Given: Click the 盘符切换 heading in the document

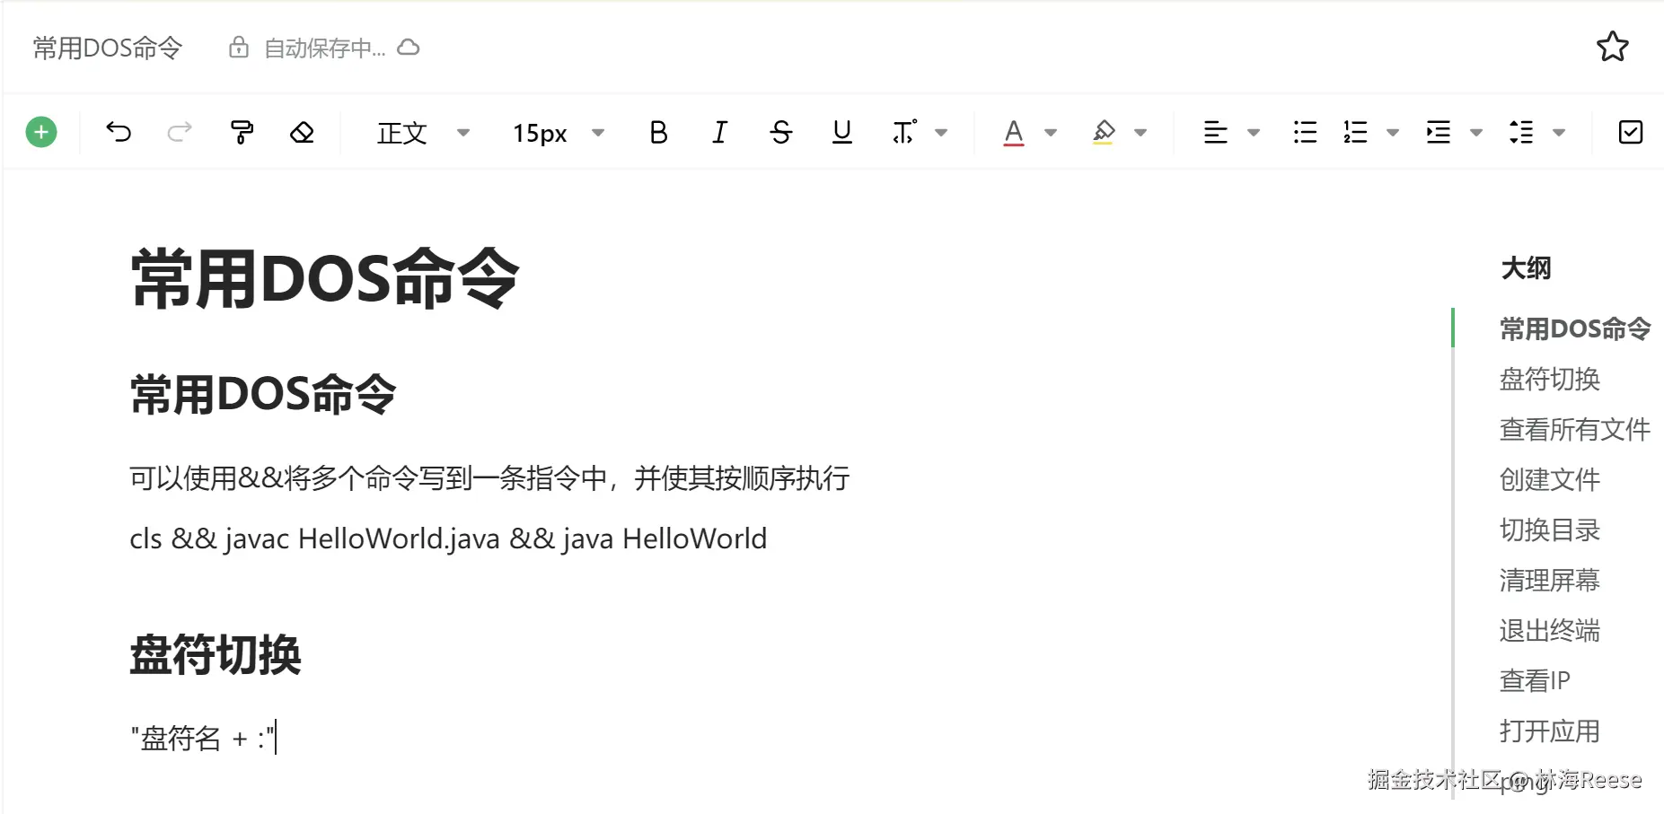Looking at the screenshot, I should click(216, 654).
